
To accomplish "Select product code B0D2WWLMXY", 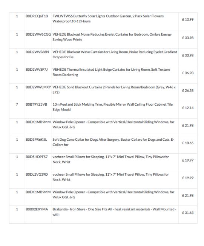I will [x=38, y=87].
